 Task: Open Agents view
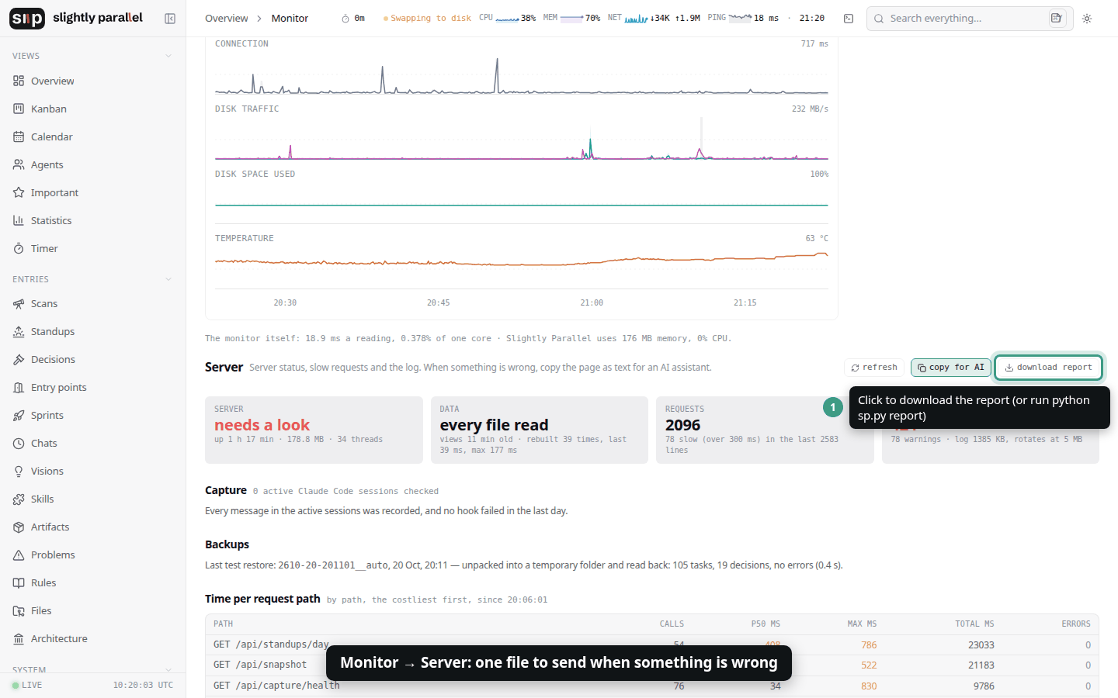[93, 164]
